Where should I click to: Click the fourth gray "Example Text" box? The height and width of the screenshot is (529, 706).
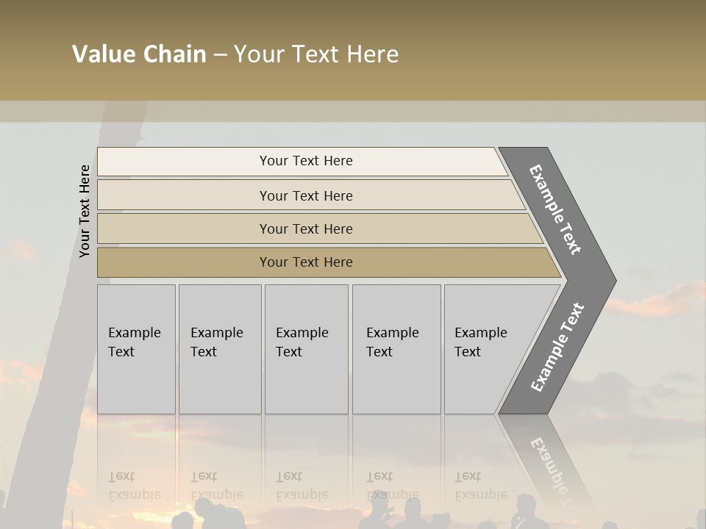396,349
